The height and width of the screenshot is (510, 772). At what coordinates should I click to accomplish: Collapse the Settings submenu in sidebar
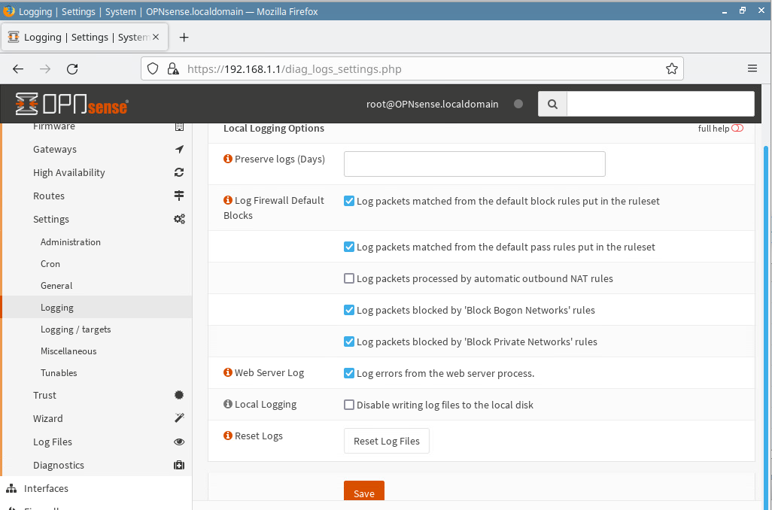[x=51, y=219]
